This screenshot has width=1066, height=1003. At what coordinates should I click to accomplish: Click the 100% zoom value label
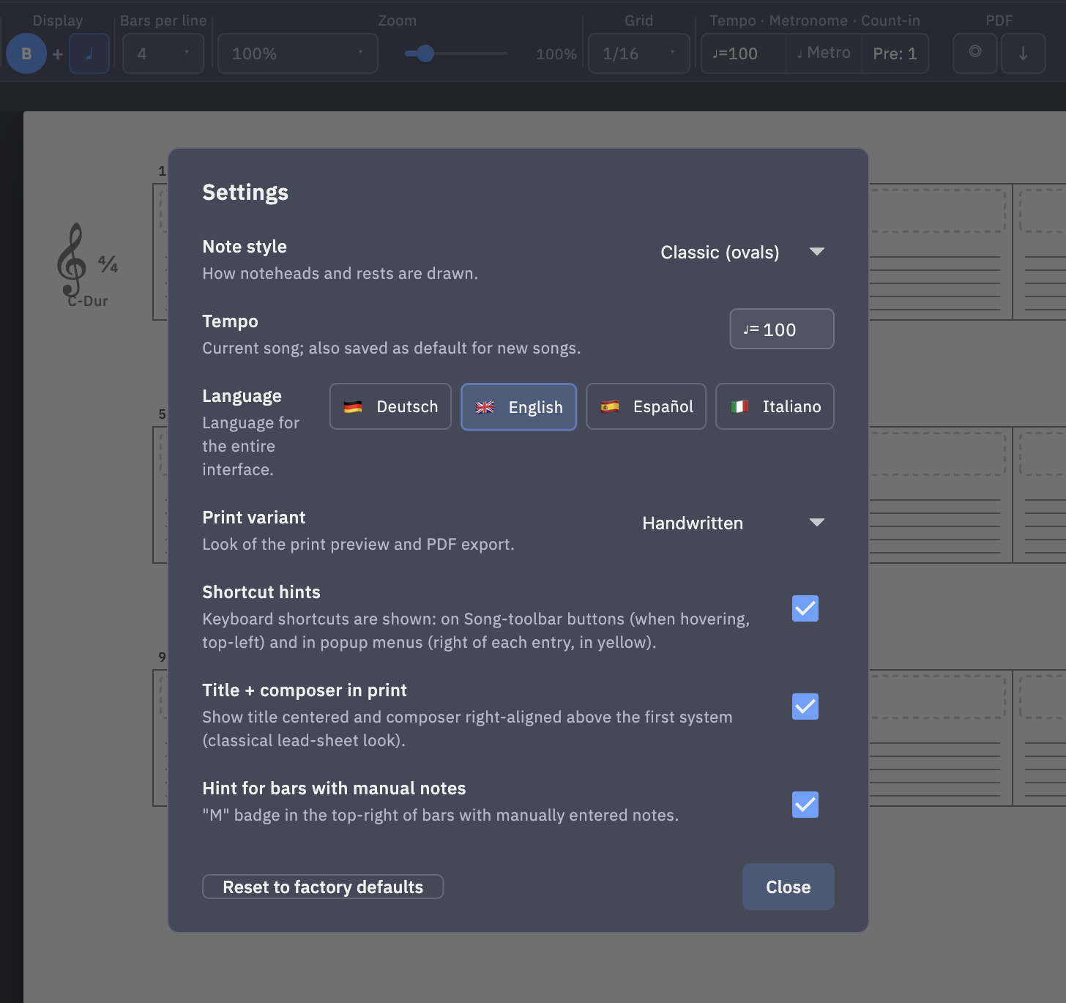pyautogui.click(x=556, y=54)
